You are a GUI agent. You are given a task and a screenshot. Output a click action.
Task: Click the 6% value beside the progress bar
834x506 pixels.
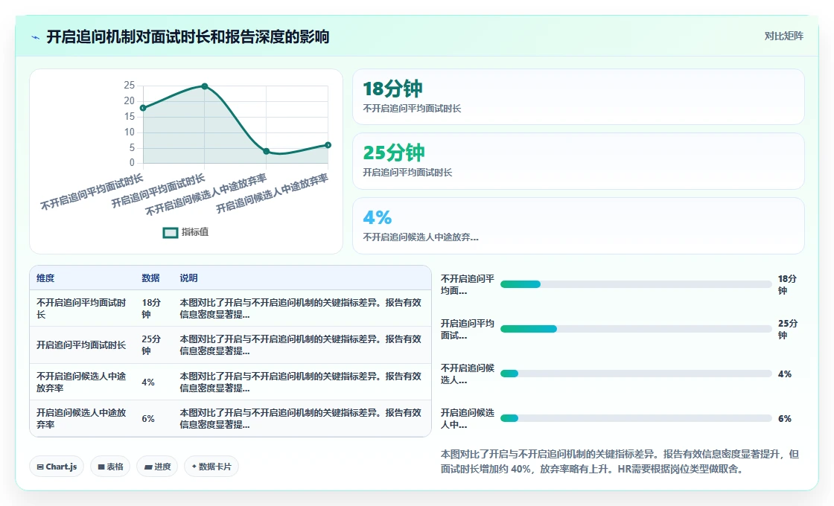[785, 418]
